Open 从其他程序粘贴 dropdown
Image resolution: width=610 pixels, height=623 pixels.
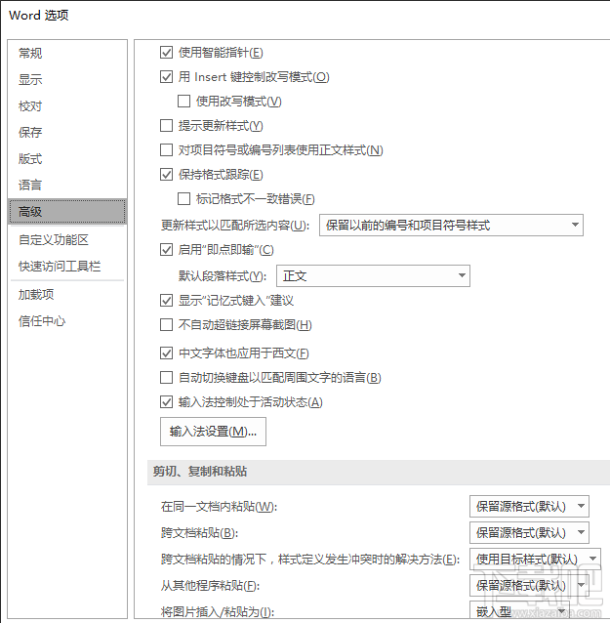529,586
